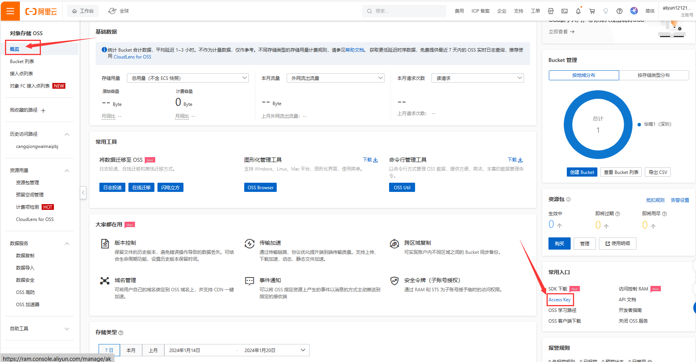Click the 全球 region selector
696x362 pixels.
coord(119,11)
